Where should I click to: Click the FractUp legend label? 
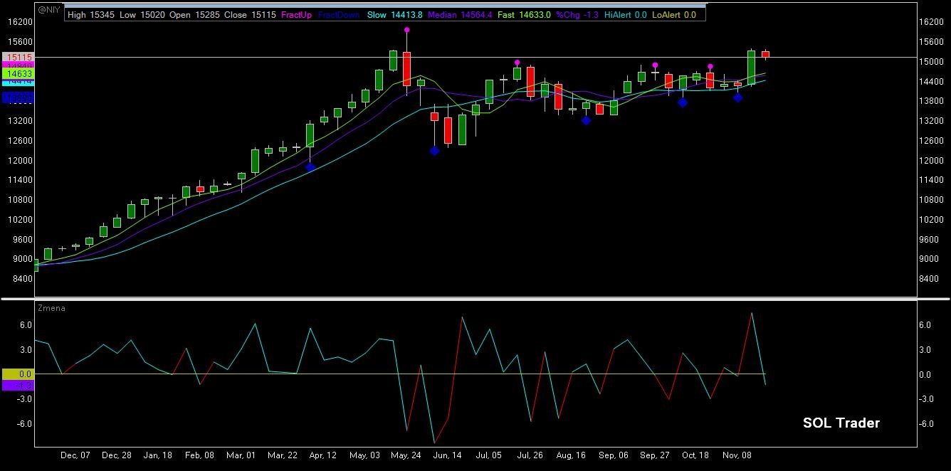coord(297,14)
